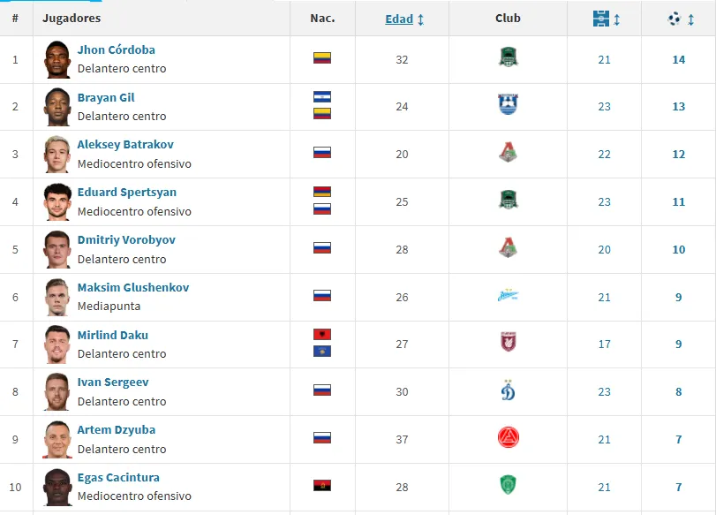716x515 pixels.
Task: Click the pitch icon in the matches column header
Action: [x=600, y=18]
